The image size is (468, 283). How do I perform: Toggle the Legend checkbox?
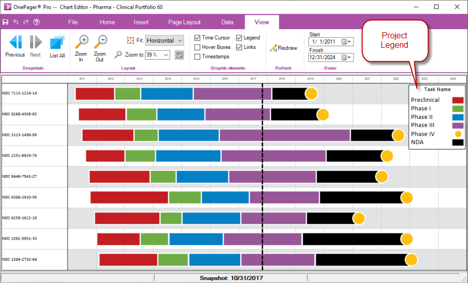click(239, 38)
